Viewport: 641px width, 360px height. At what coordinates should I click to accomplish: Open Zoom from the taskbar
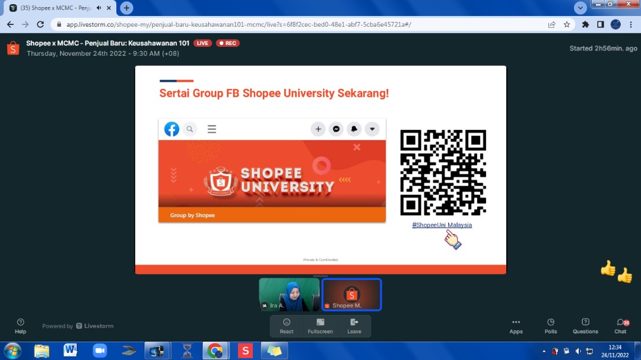tap(98, 351)
